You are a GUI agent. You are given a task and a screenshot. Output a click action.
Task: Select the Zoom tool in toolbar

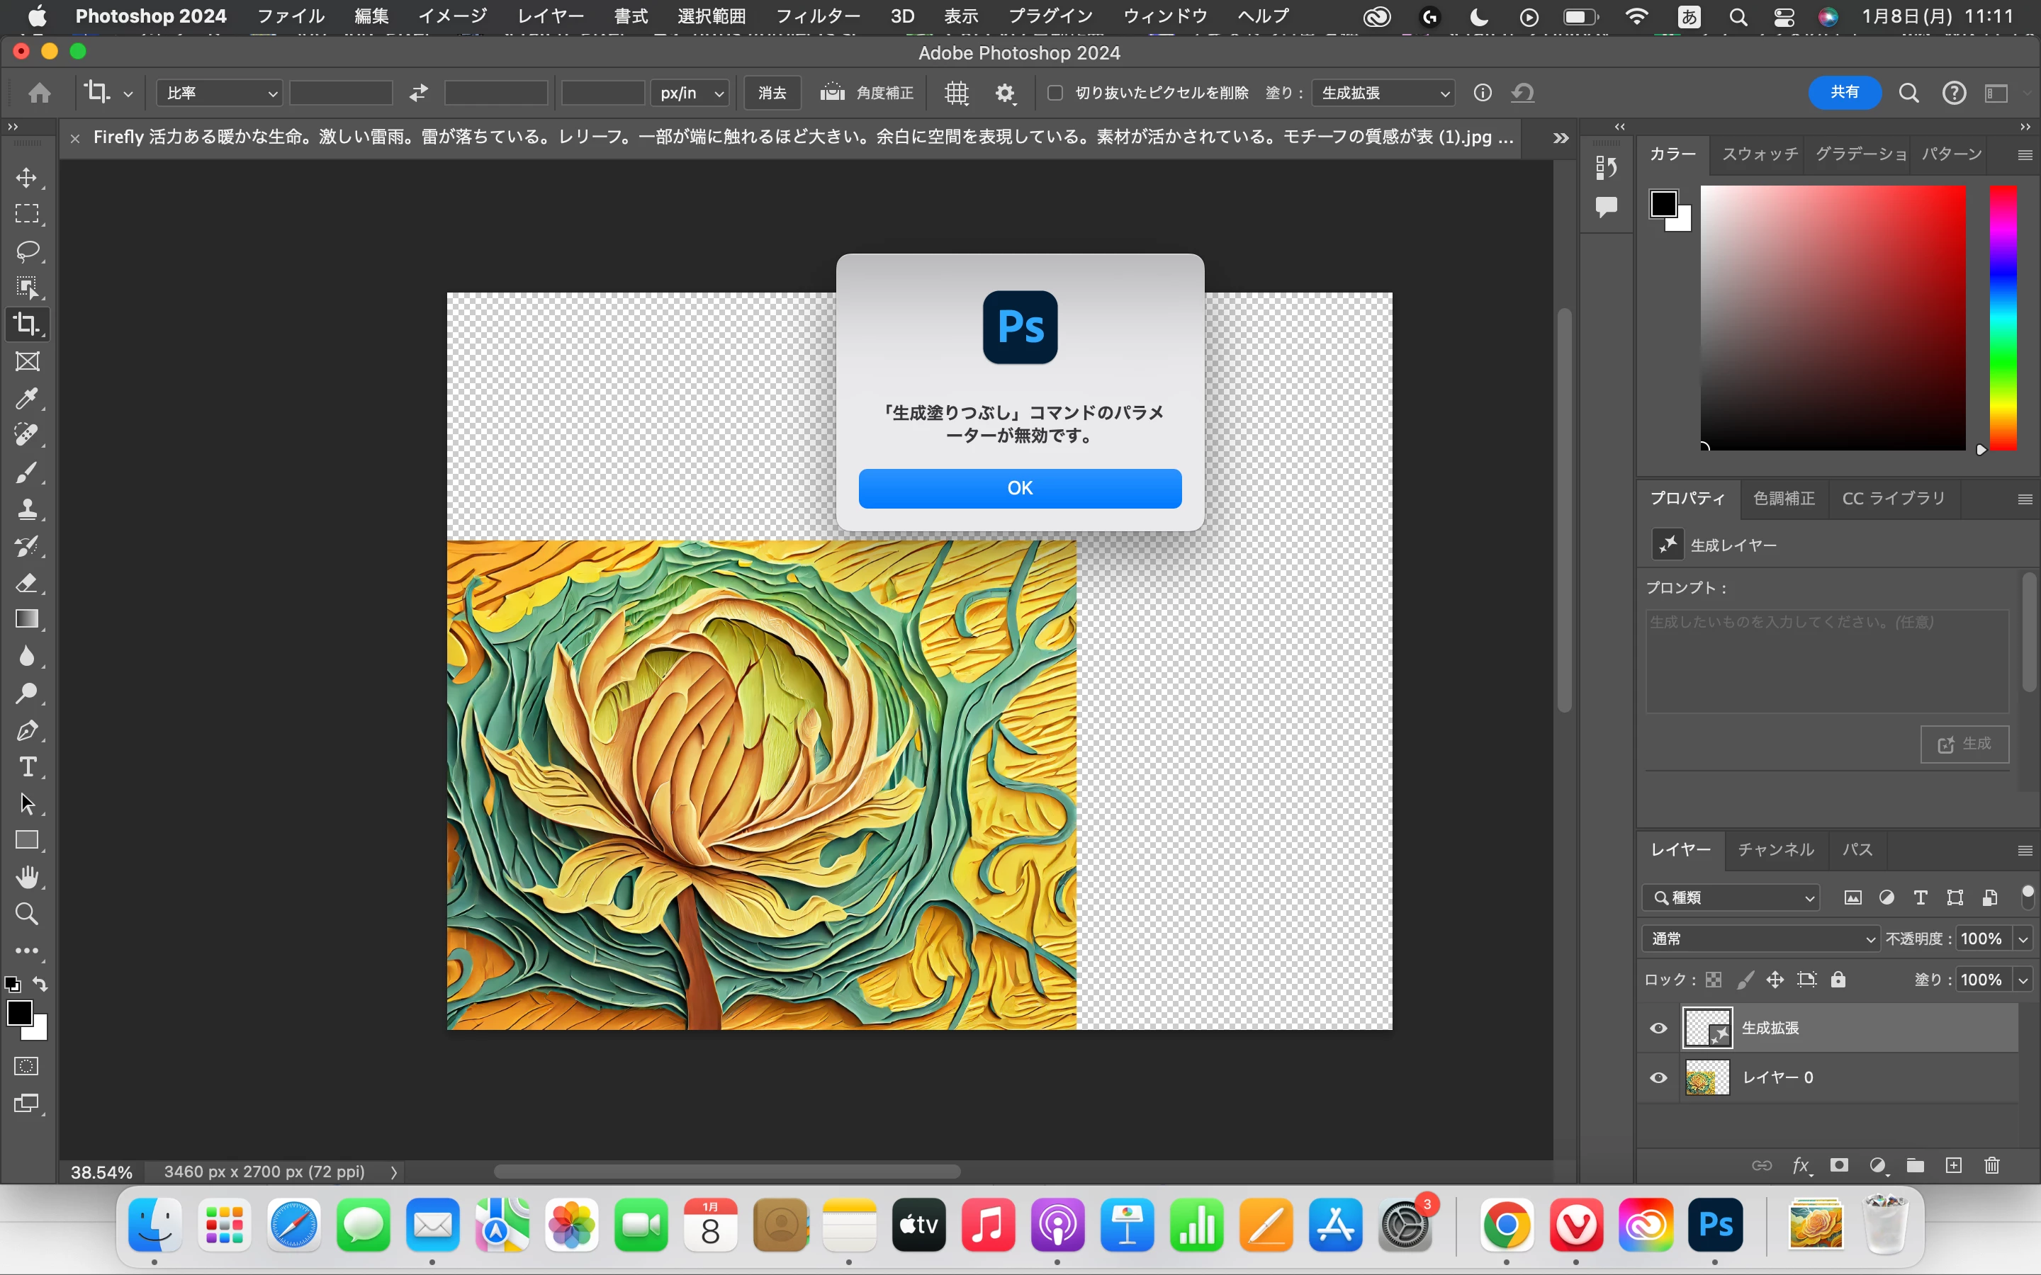[27, 914]
